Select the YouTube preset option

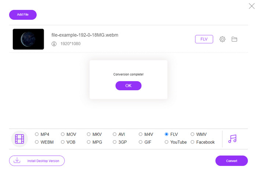click(167, 142)
